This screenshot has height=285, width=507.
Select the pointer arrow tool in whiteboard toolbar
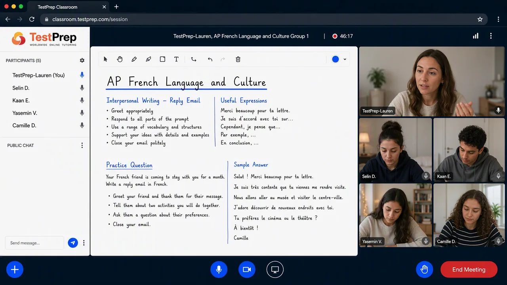[x=105, y=59]
